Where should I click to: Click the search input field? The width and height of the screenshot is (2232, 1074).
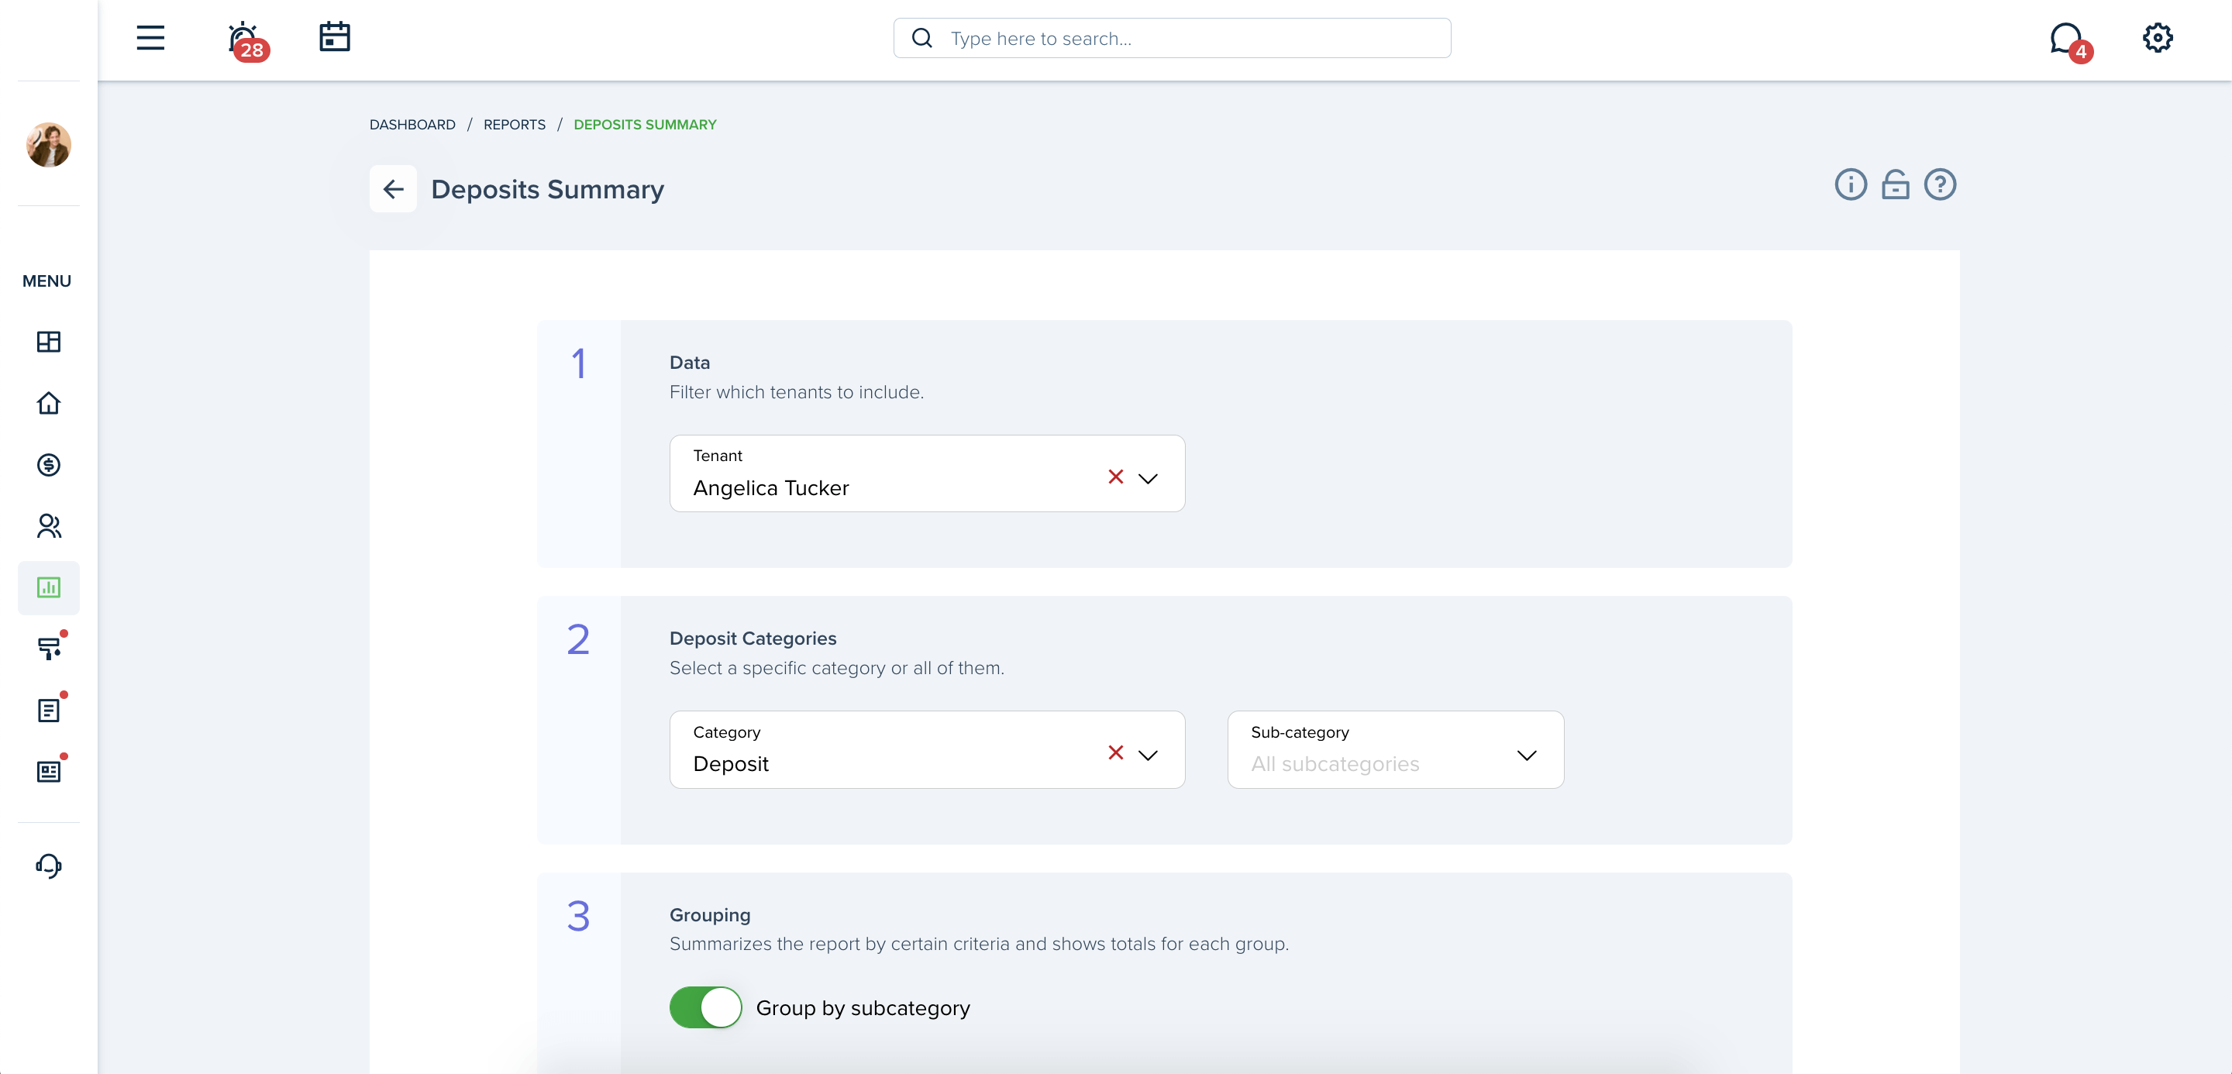tap(1172, 38)
